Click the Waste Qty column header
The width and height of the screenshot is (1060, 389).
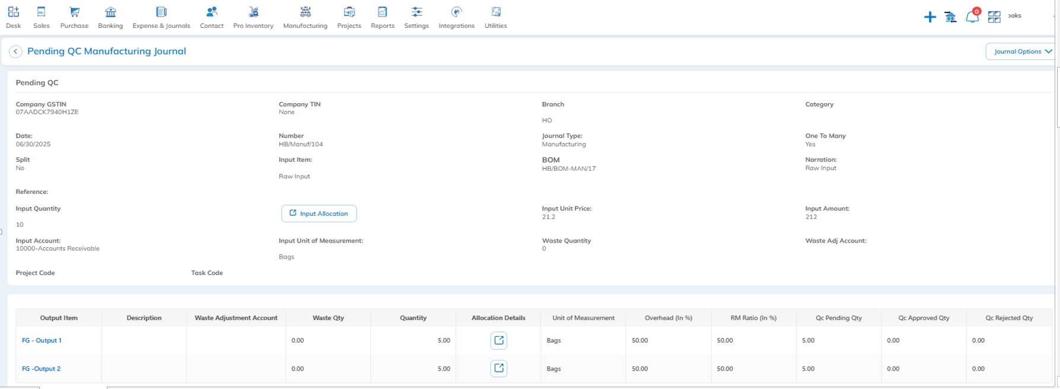(x=328, y=318)
